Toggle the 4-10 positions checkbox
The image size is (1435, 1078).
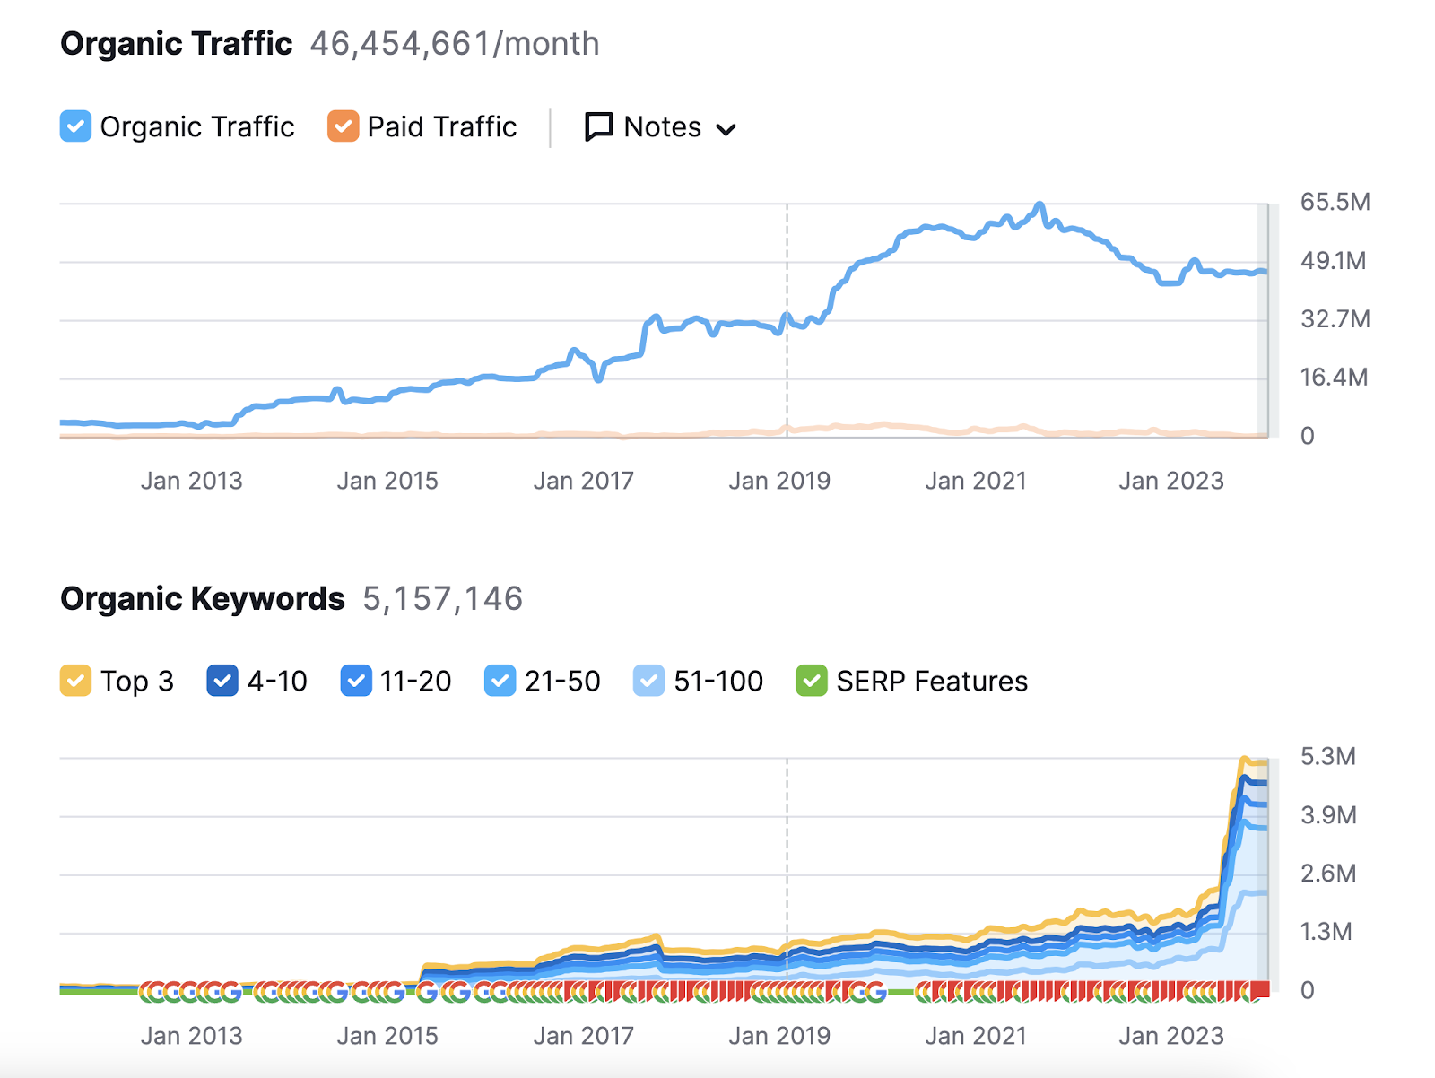pos(222,681)
